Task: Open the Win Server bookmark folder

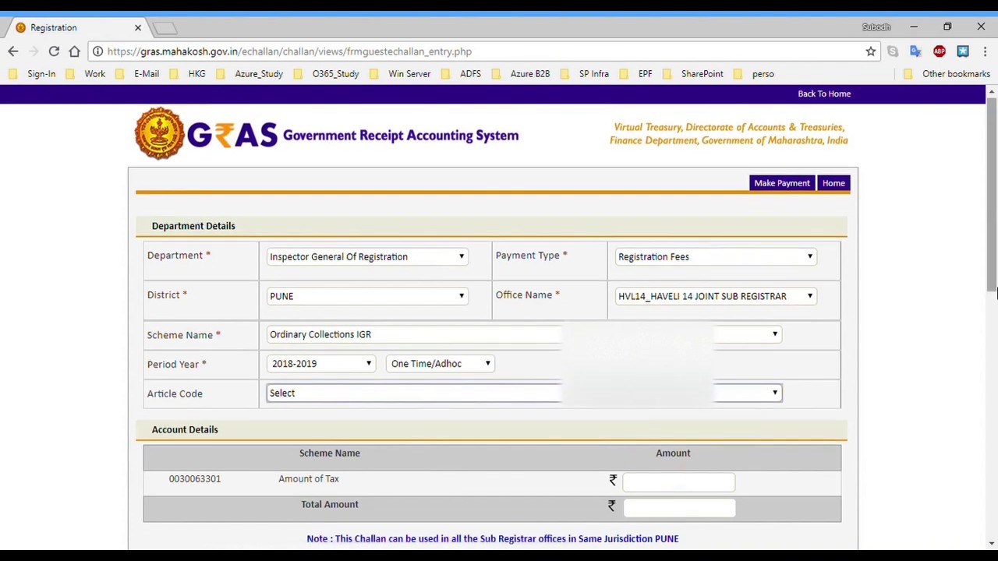Action: [400, 74]
